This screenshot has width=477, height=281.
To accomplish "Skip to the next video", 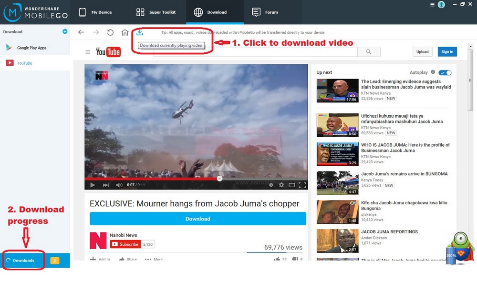I will click(105, 185).
